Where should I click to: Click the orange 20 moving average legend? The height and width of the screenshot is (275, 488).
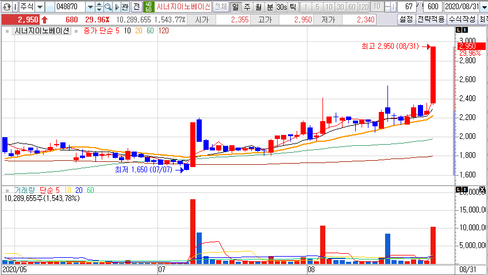click(x=139, y=31)
